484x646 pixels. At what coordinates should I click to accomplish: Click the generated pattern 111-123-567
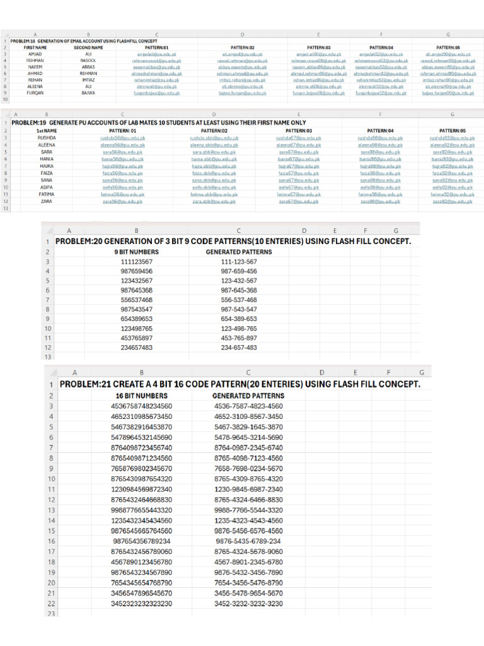[239, 262]
